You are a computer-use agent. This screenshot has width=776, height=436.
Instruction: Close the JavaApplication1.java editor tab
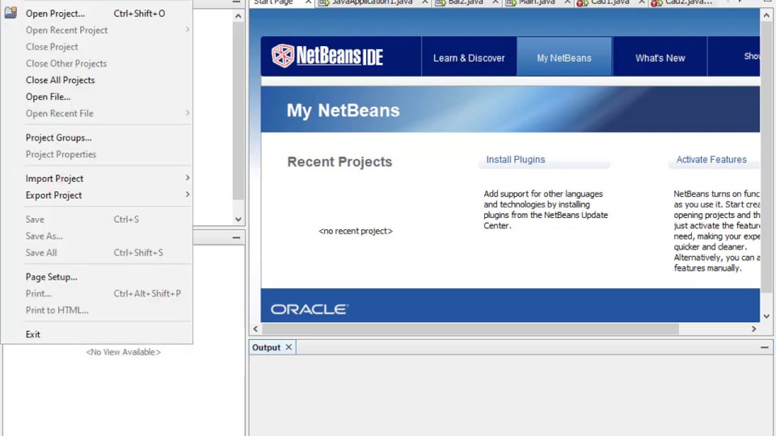click(x=424, y=2)
